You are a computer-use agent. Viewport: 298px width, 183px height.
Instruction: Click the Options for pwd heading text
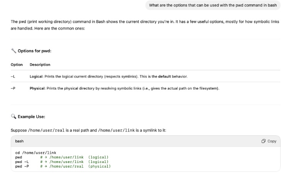(34, 51)
